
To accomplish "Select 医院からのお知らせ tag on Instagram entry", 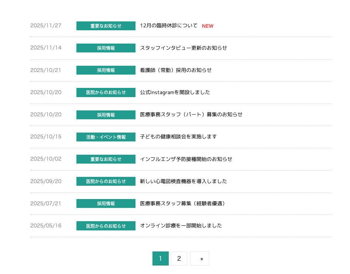I will [106, 92].
